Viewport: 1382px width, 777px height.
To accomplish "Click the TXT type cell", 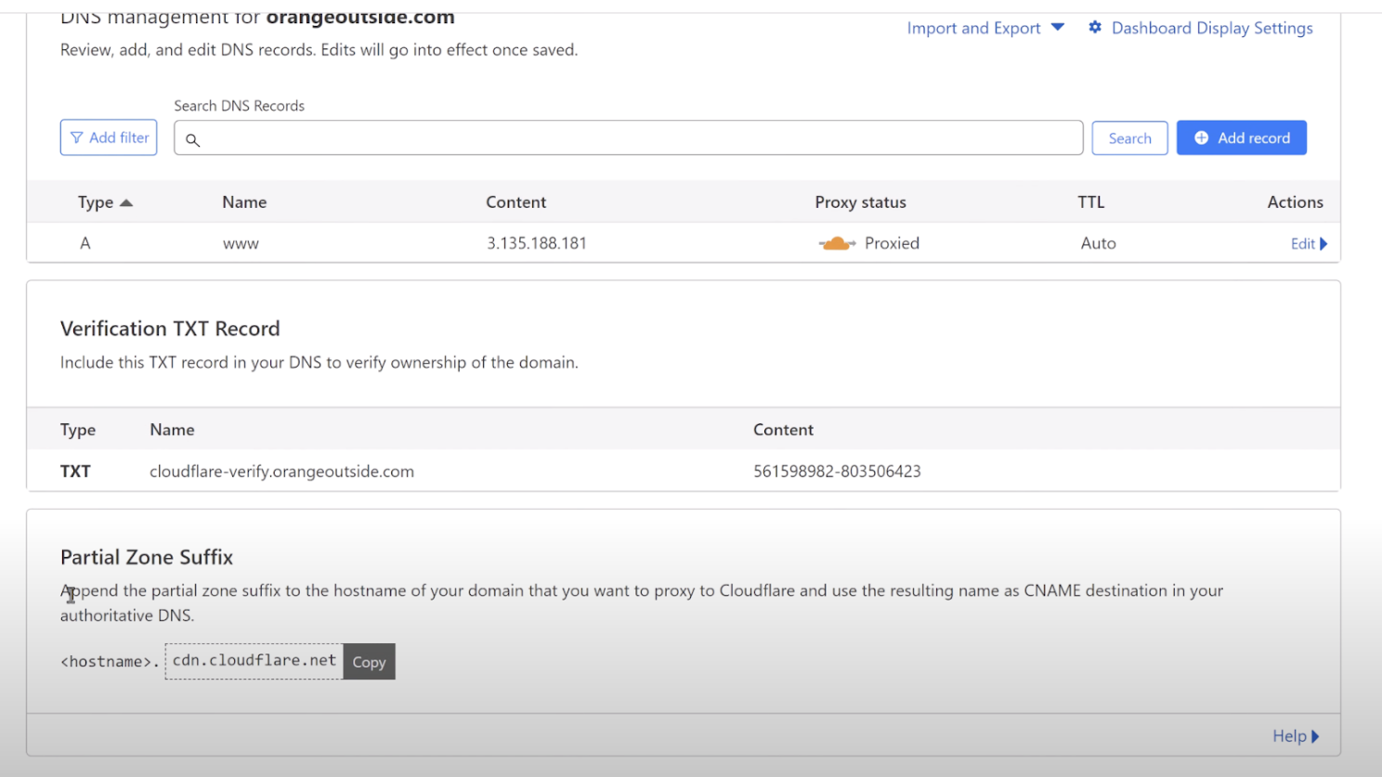I will (x=75, y=472).
